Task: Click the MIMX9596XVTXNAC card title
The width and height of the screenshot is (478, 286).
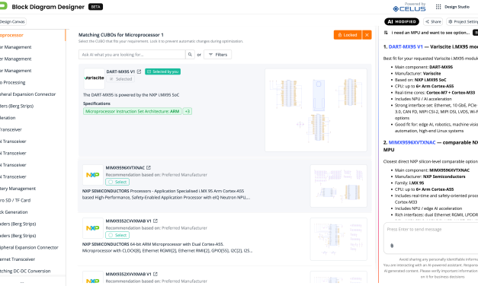Action: point(125,168)
